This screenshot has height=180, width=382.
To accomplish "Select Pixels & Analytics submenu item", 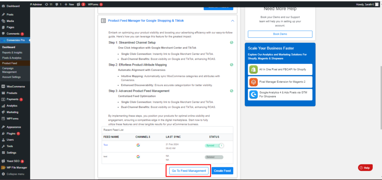I will point(12,58).
